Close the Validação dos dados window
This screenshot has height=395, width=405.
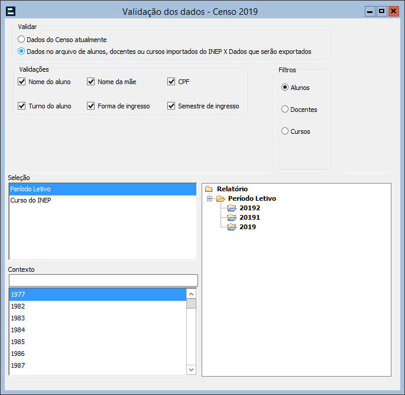point(393,11)
